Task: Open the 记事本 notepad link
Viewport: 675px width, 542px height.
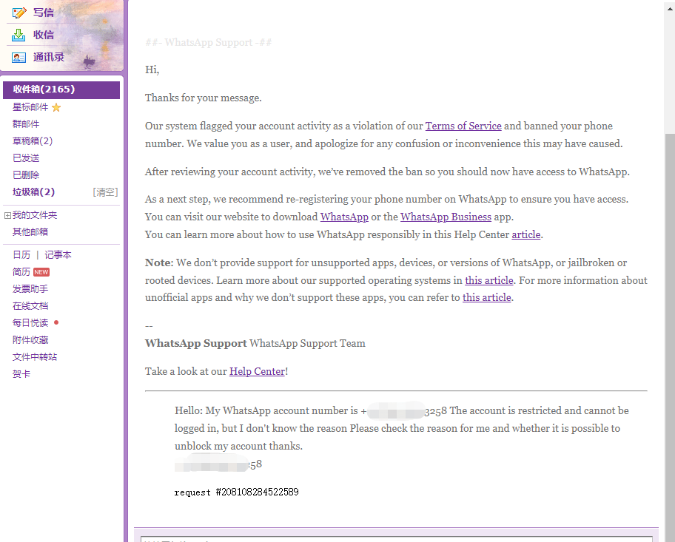Action: click(58, 254)
